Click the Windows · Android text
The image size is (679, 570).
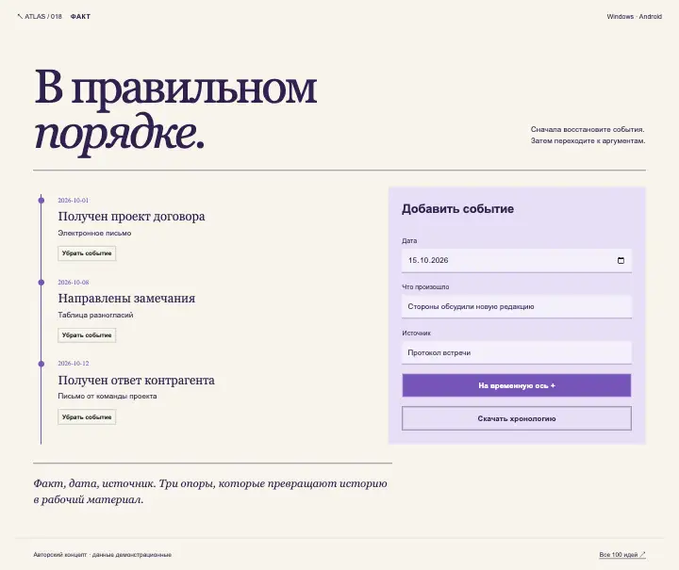634,16
